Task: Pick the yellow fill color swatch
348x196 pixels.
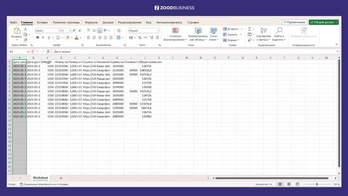Action: (67, 38)
